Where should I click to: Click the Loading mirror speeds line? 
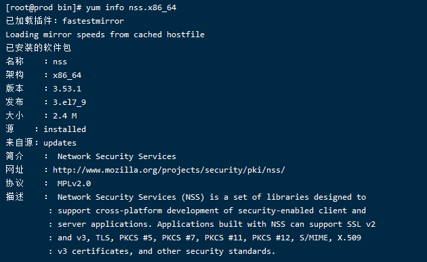coord(105,35)
